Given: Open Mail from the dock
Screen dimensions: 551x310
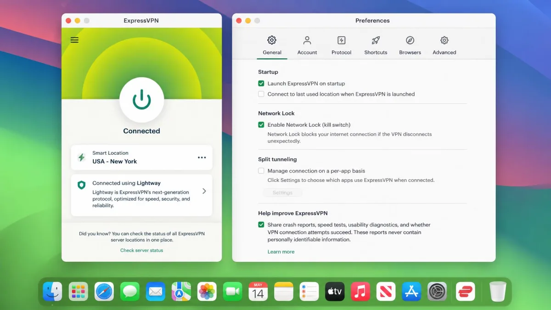Looking at the screenshot, I should click(x=156, y=291).
